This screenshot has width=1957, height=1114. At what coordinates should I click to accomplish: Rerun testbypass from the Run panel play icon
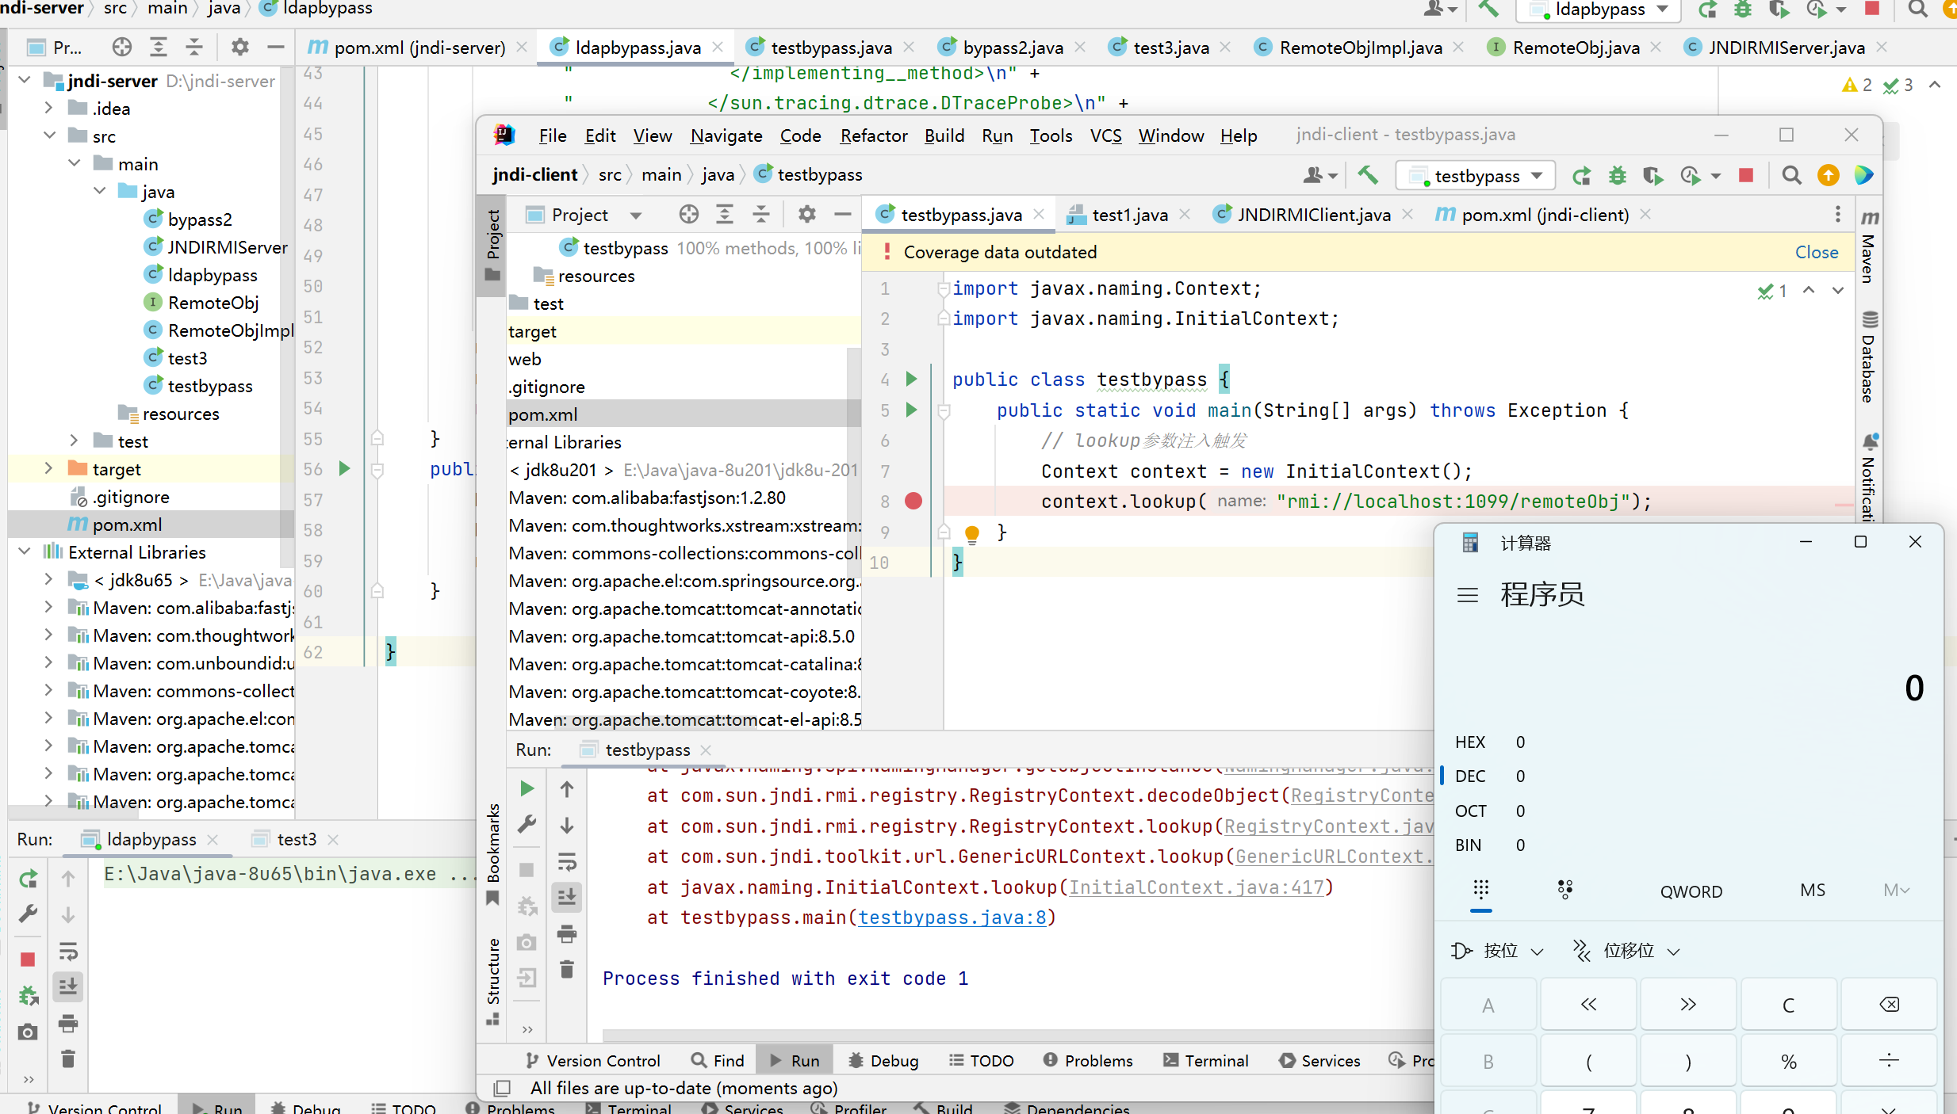pos(527,788)
